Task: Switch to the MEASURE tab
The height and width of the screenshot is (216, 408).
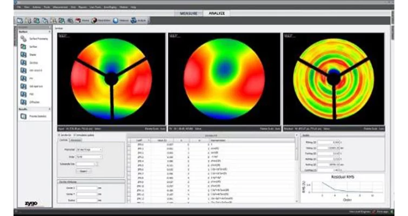Action: (x=189, y=14)
